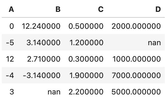Click the C column header
Image resolution: width=165 pixels, height=101 pixels.
pyautogui.click(x=101, y=10)
